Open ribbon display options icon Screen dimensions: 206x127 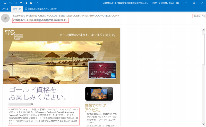click(177, 3)
